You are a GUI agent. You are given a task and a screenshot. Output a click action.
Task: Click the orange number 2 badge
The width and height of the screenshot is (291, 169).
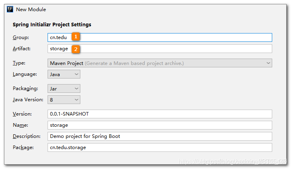tap(76, 49)
